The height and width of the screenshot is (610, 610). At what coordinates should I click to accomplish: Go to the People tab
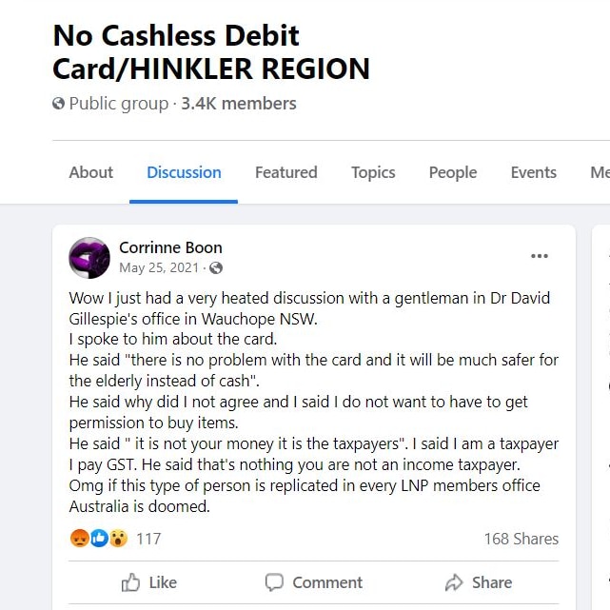453,172
